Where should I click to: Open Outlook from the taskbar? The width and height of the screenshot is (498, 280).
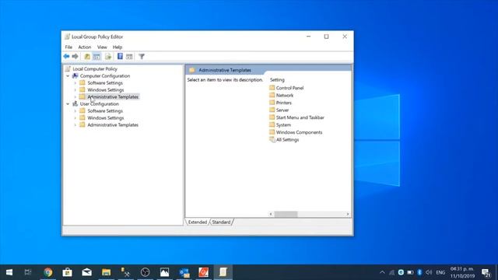(x=184, y=272)
